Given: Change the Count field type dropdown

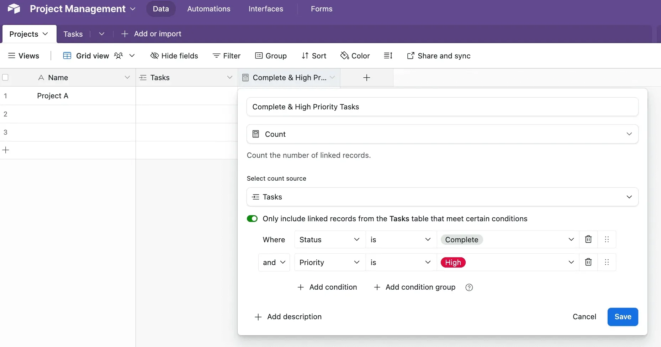Looking at the screenshot, I should pos(442,134).
